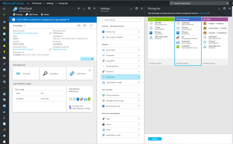Open the hamburger menu in left sidebar
Viewport: 233px width, 144px height.
tap(4, 9)
